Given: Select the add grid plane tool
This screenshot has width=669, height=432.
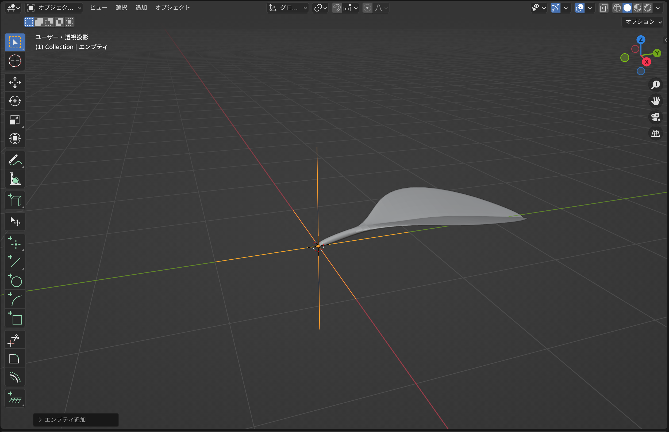Looking at the screenshot, I should tap(15, 398).
